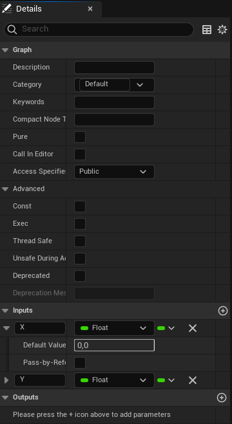
Task: Click the search magnifier icon
Action: [12, 30]
